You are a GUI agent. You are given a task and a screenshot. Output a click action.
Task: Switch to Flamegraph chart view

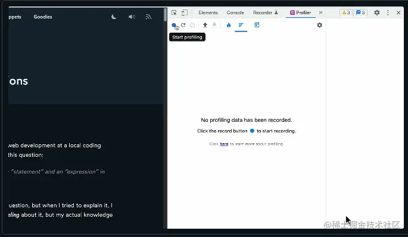pyautogui.click(x=229, y=25)
